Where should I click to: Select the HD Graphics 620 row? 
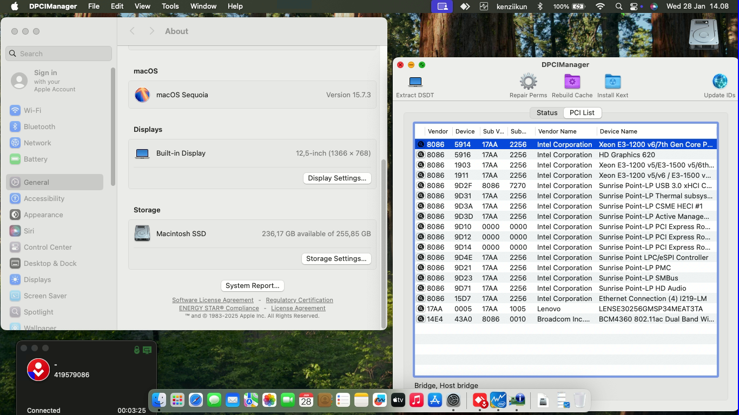coord(566,155)
